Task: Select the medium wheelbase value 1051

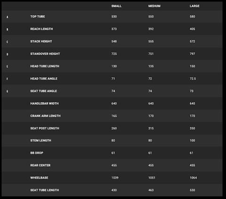Action: (152, 177)
